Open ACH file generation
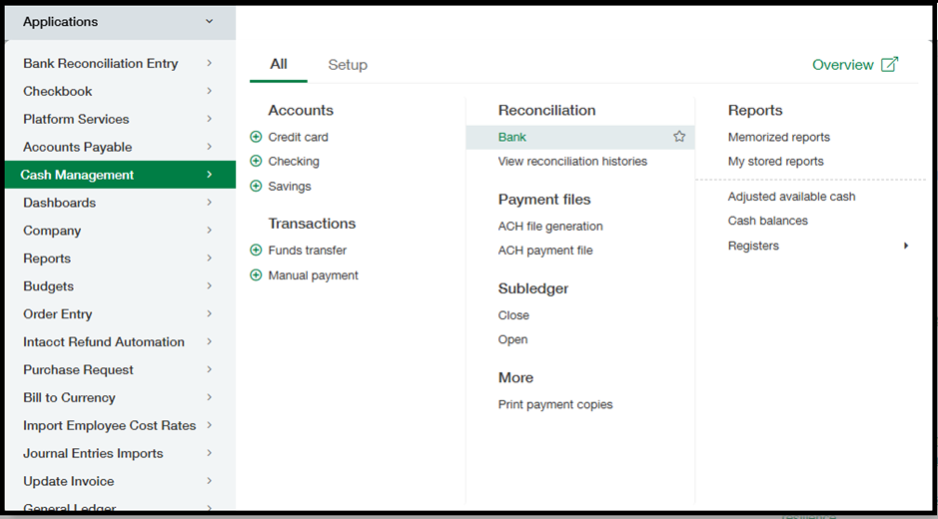 pos(550,227)
